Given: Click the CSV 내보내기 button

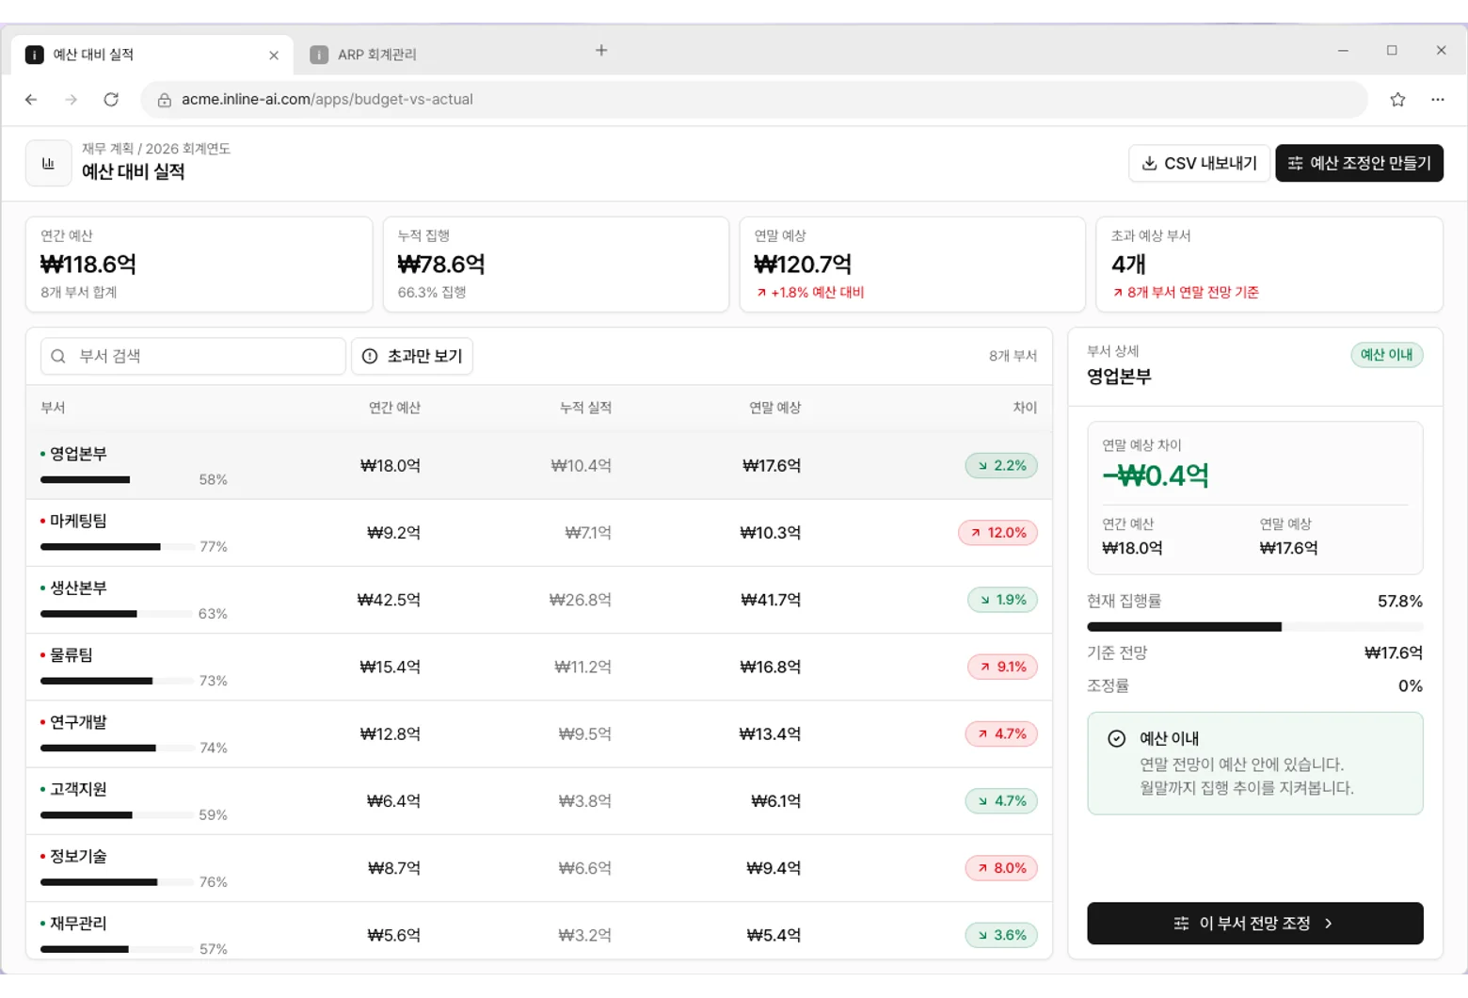Looking at the screenshot, I should (1199, 163).
